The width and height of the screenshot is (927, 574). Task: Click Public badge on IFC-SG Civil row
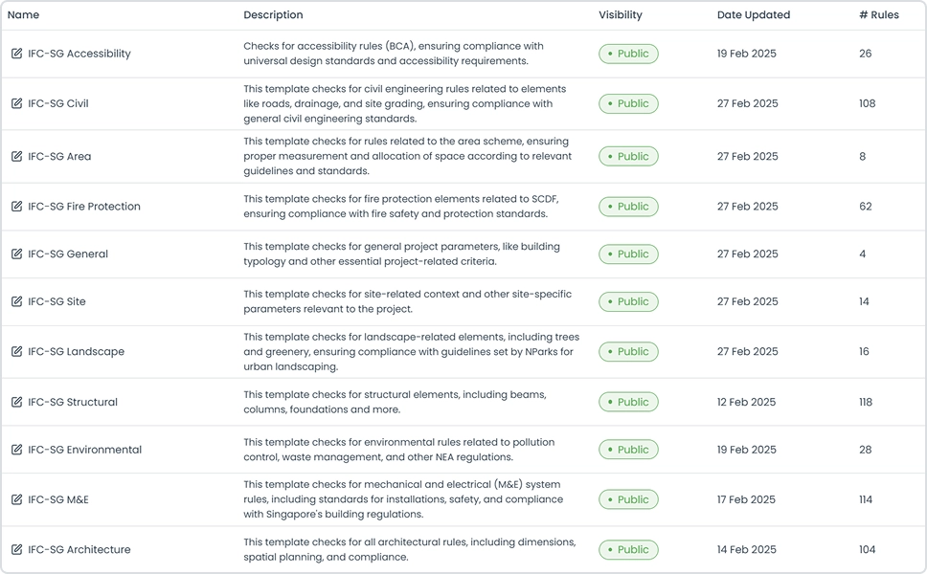(x=628, y=103)
